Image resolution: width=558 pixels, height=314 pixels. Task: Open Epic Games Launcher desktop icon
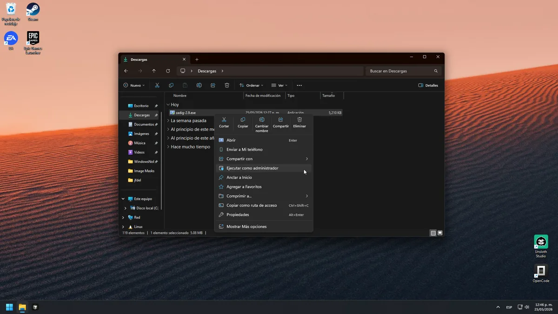(x=33, y=43)
